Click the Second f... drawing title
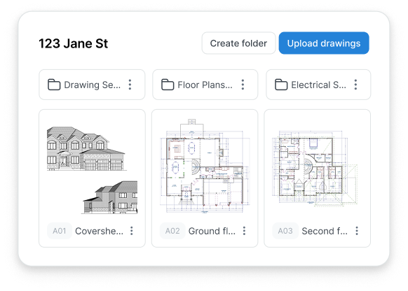This screenshot has height=291, width=408. [x=325, y=231]
